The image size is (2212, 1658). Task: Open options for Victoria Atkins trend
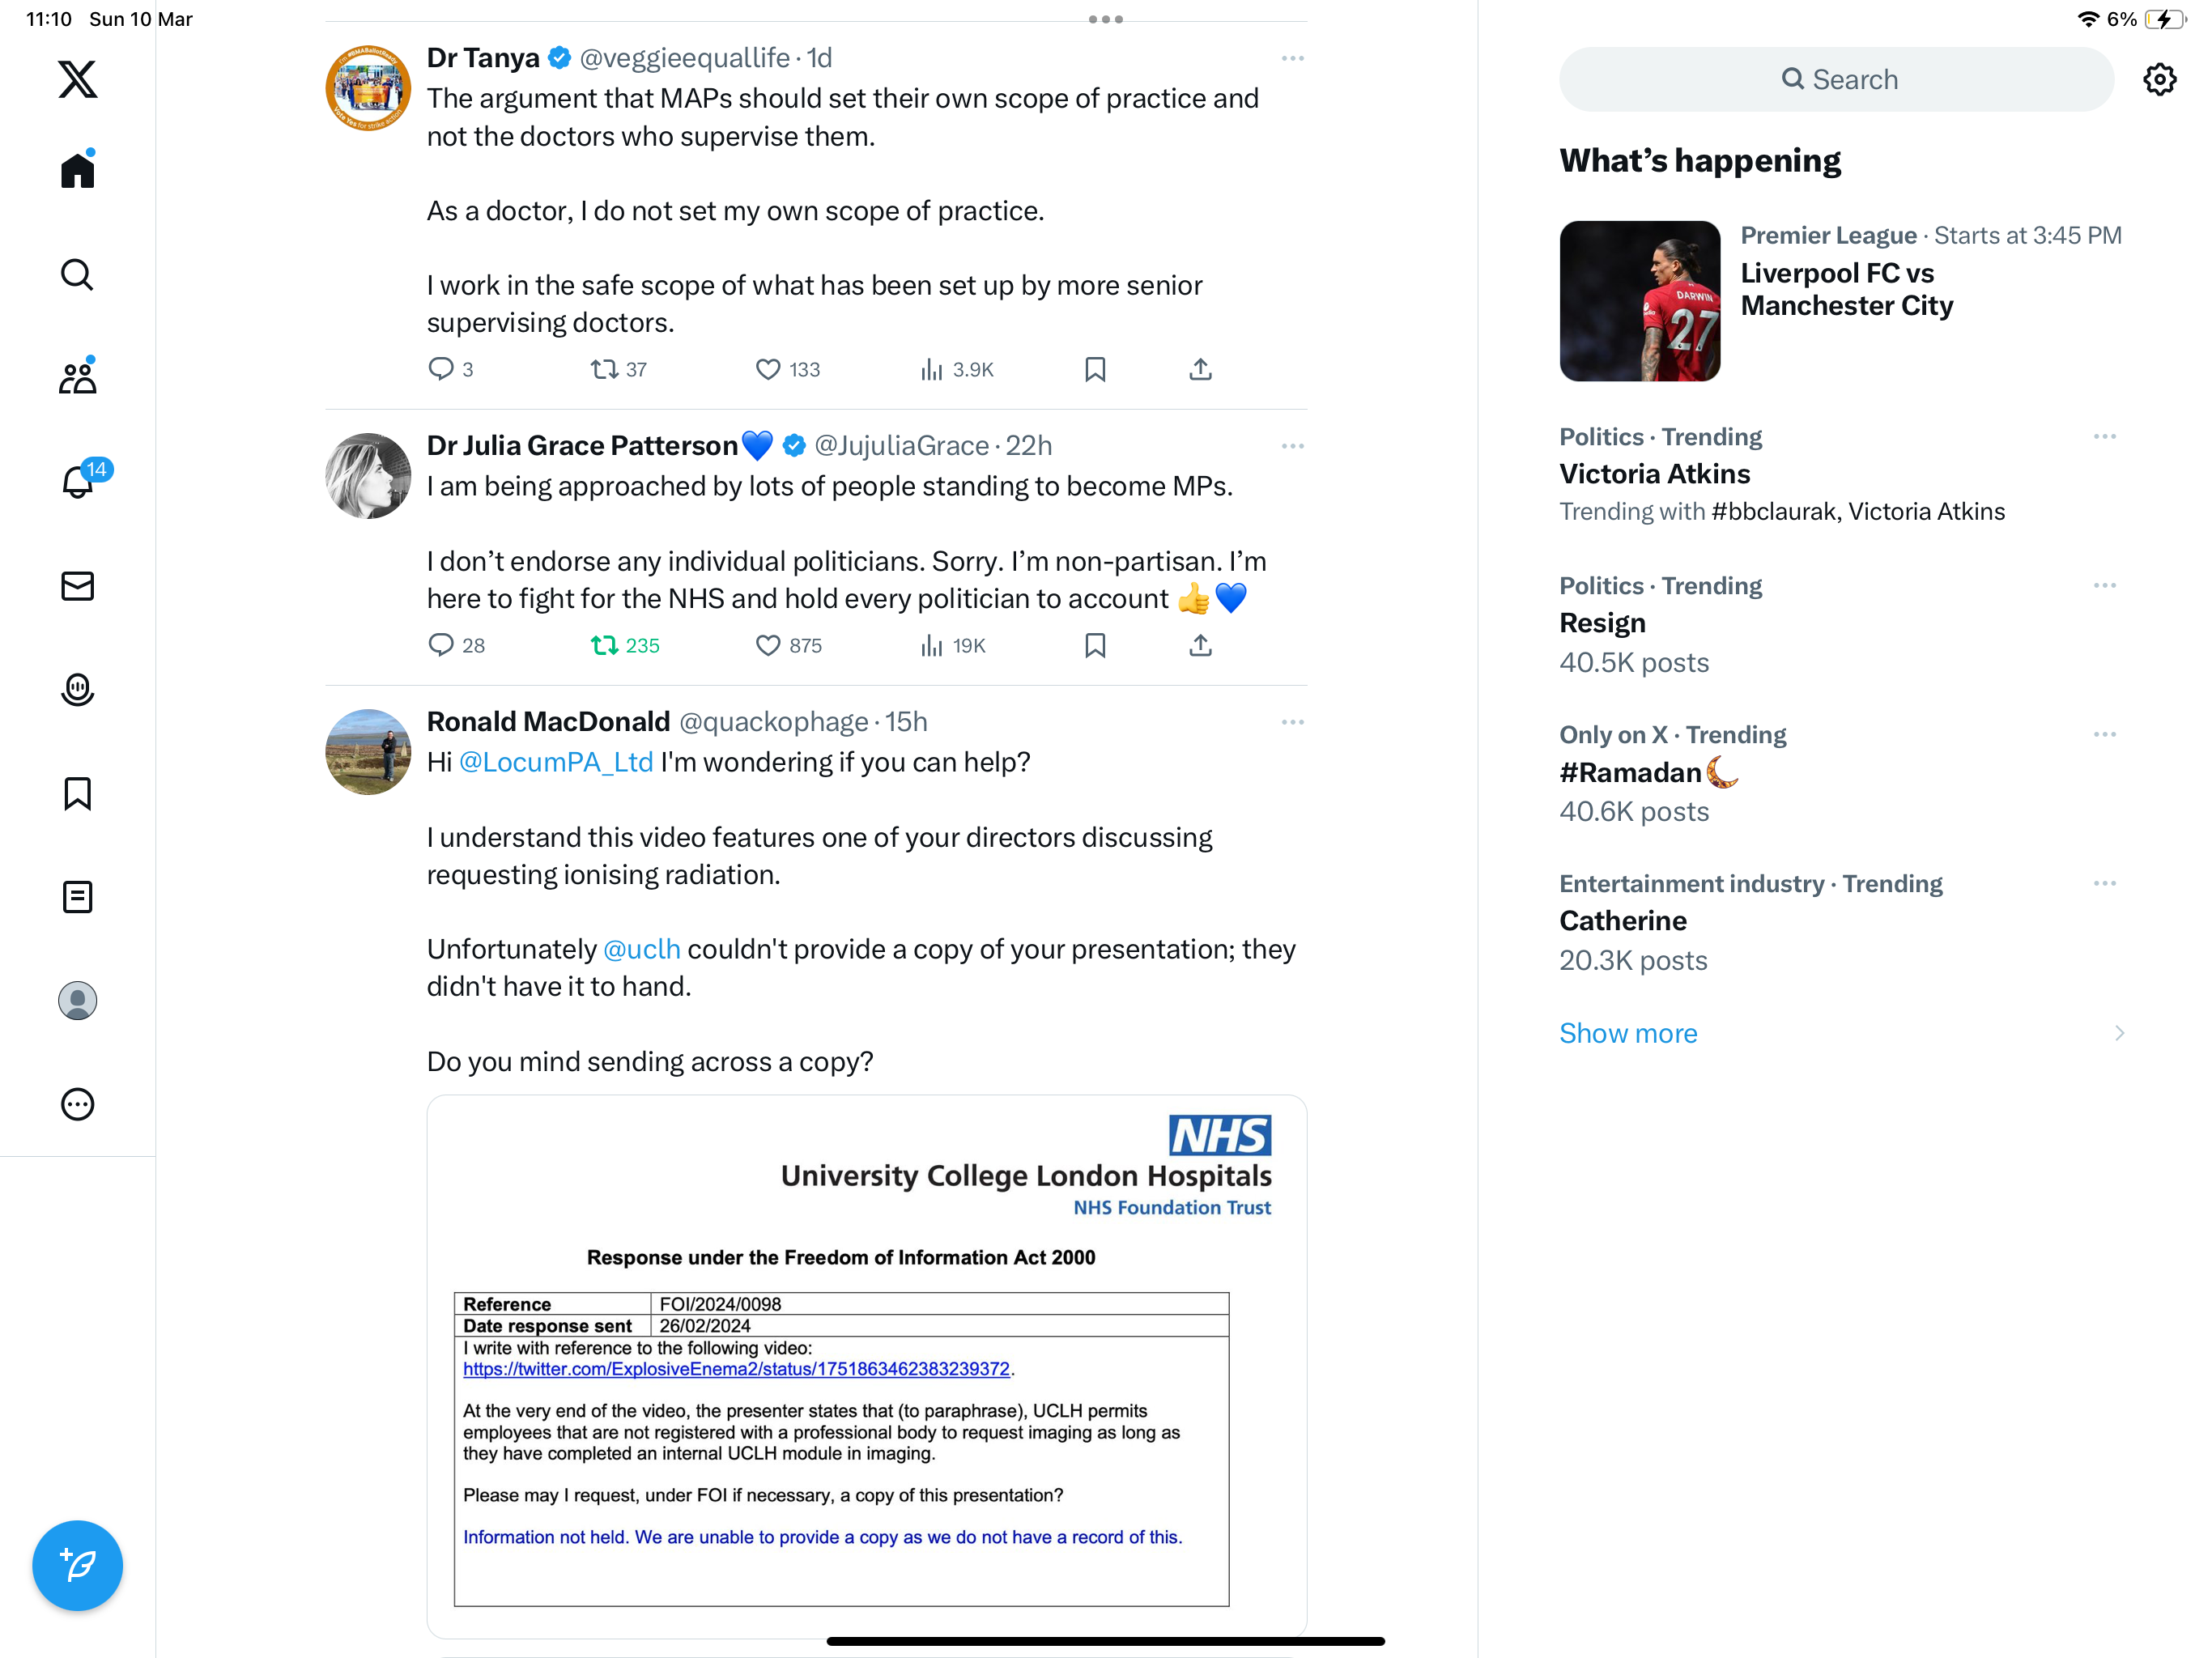[x=2104, y=437]
